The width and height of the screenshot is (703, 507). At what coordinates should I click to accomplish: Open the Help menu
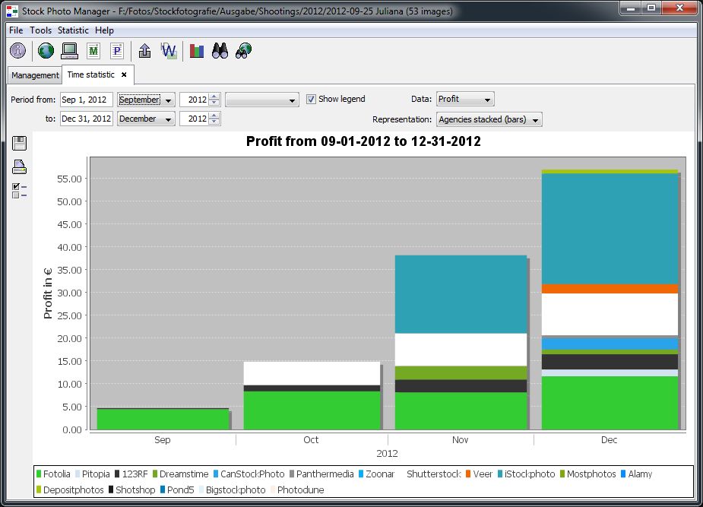pyautogui.click(x=104, y=30)
